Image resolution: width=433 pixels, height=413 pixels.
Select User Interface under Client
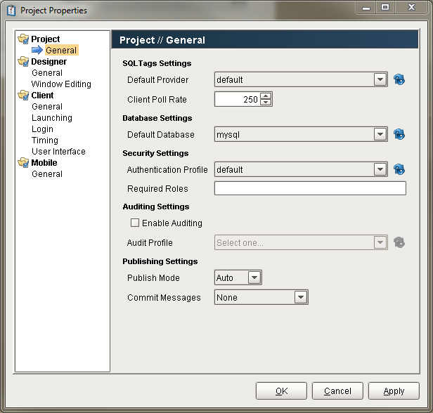(58, 152)
